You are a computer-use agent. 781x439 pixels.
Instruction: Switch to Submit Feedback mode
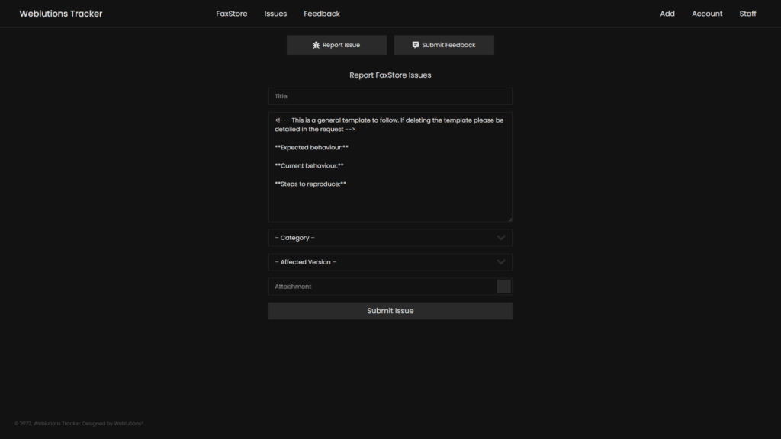click(444, 45)
